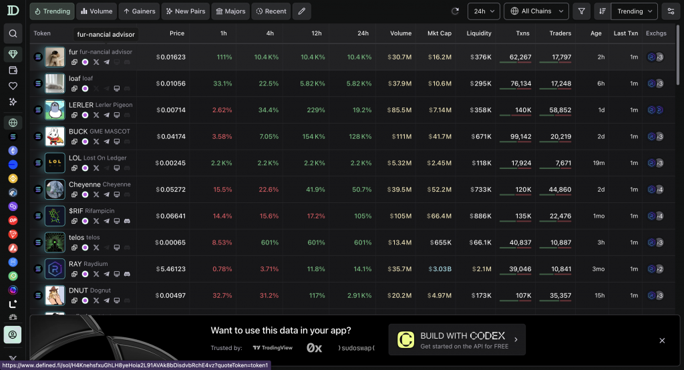Switch to the New Pairs tab

click(x=184, y=11)
